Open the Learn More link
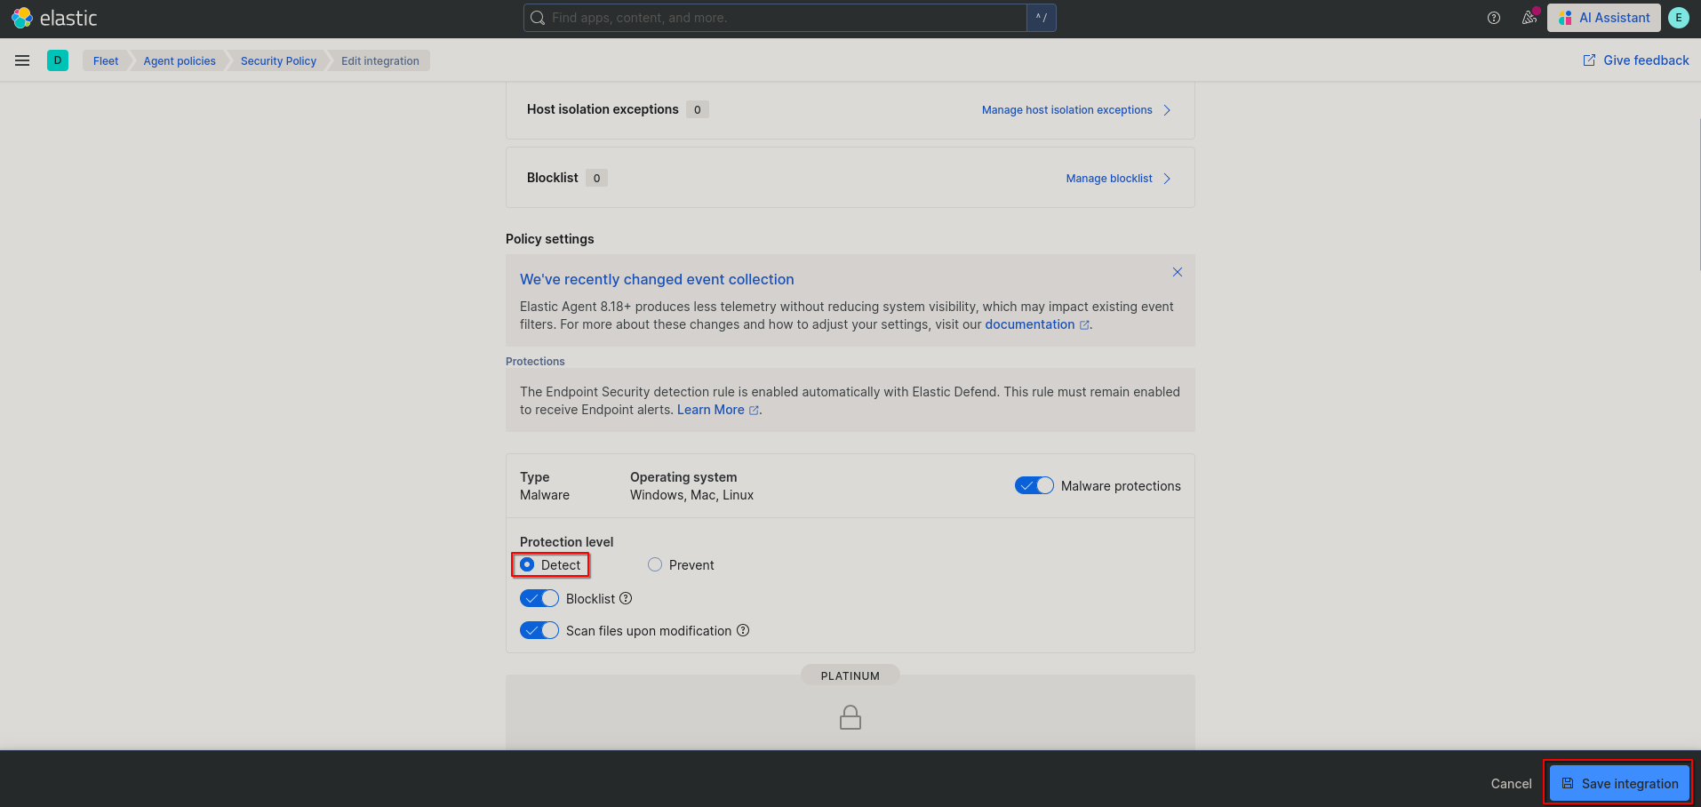Viewport: 1701px width, 807px height. 718,410
